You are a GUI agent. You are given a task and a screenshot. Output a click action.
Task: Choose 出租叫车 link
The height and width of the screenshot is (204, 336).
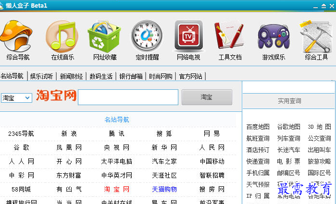[319, 150]
